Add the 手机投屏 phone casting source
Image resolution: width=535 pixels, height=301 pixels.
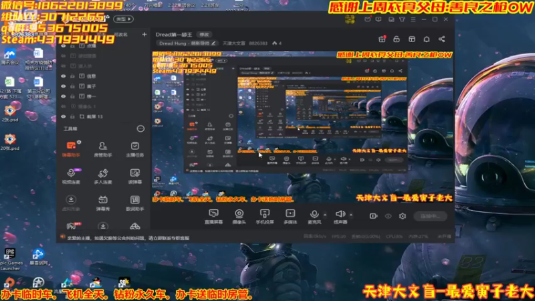pyautogui.click(x=265, y=217)
